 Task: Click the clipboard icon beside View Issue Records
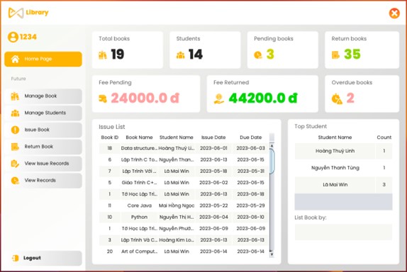15,164
